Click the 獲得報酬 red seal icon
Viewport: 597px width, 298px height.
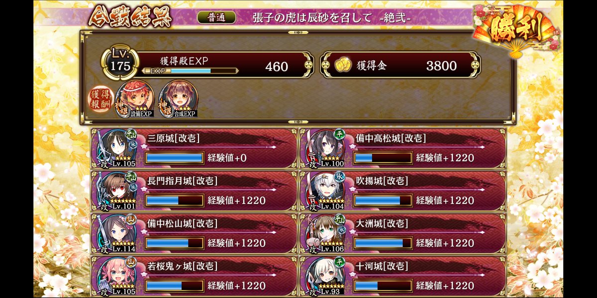pyautogui.click(x=101, y=99)
